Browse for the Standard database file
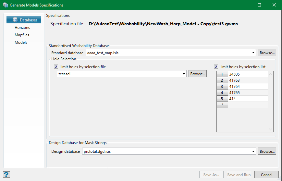 tap(267, 53)
